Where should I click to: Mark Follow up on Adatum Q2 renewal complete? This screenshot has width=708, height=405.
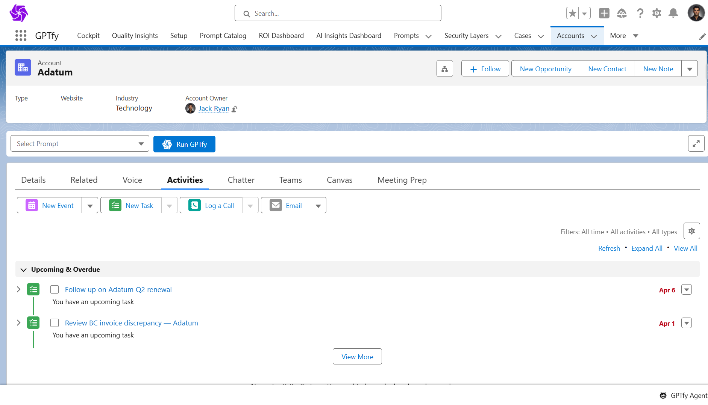[x=55, y=289]
